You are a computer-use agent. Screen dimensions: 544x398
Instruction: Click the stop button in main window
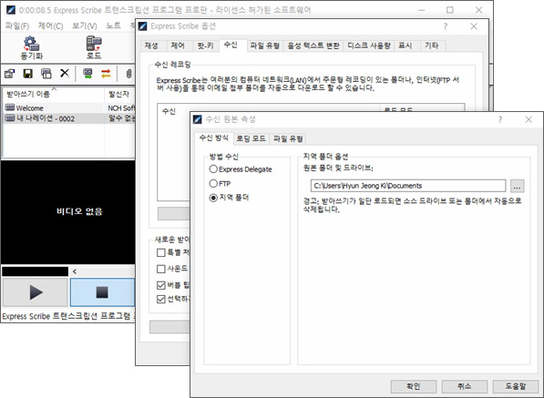(x=102, y=292)
